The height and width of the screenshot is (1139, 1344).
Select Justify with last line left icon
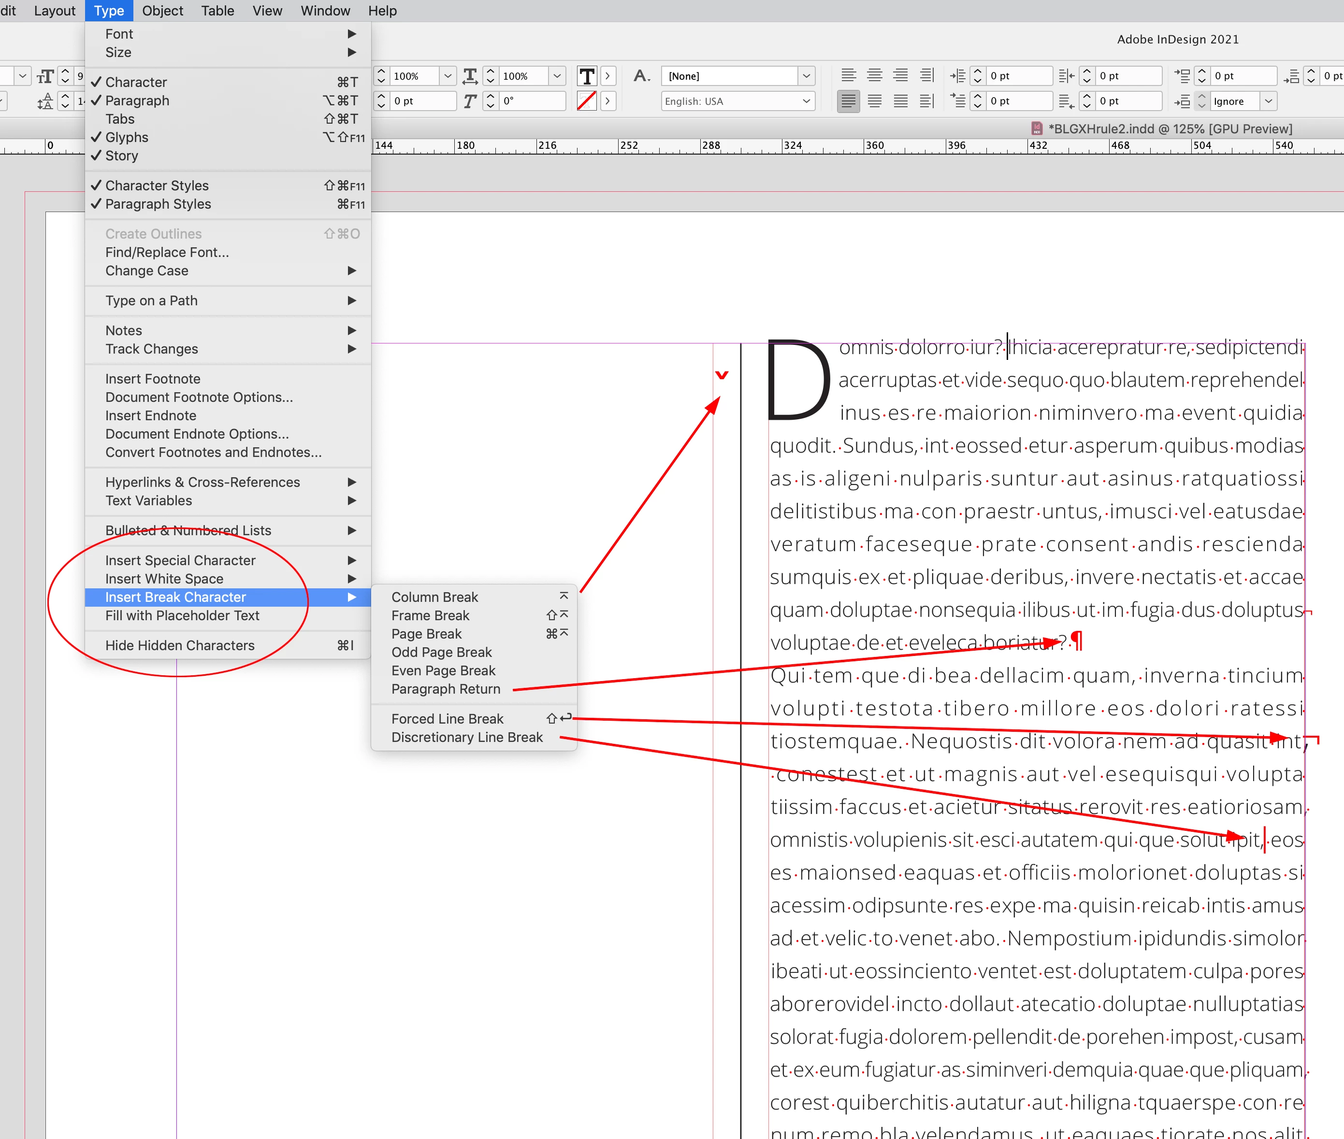click(x=848, y=101)
